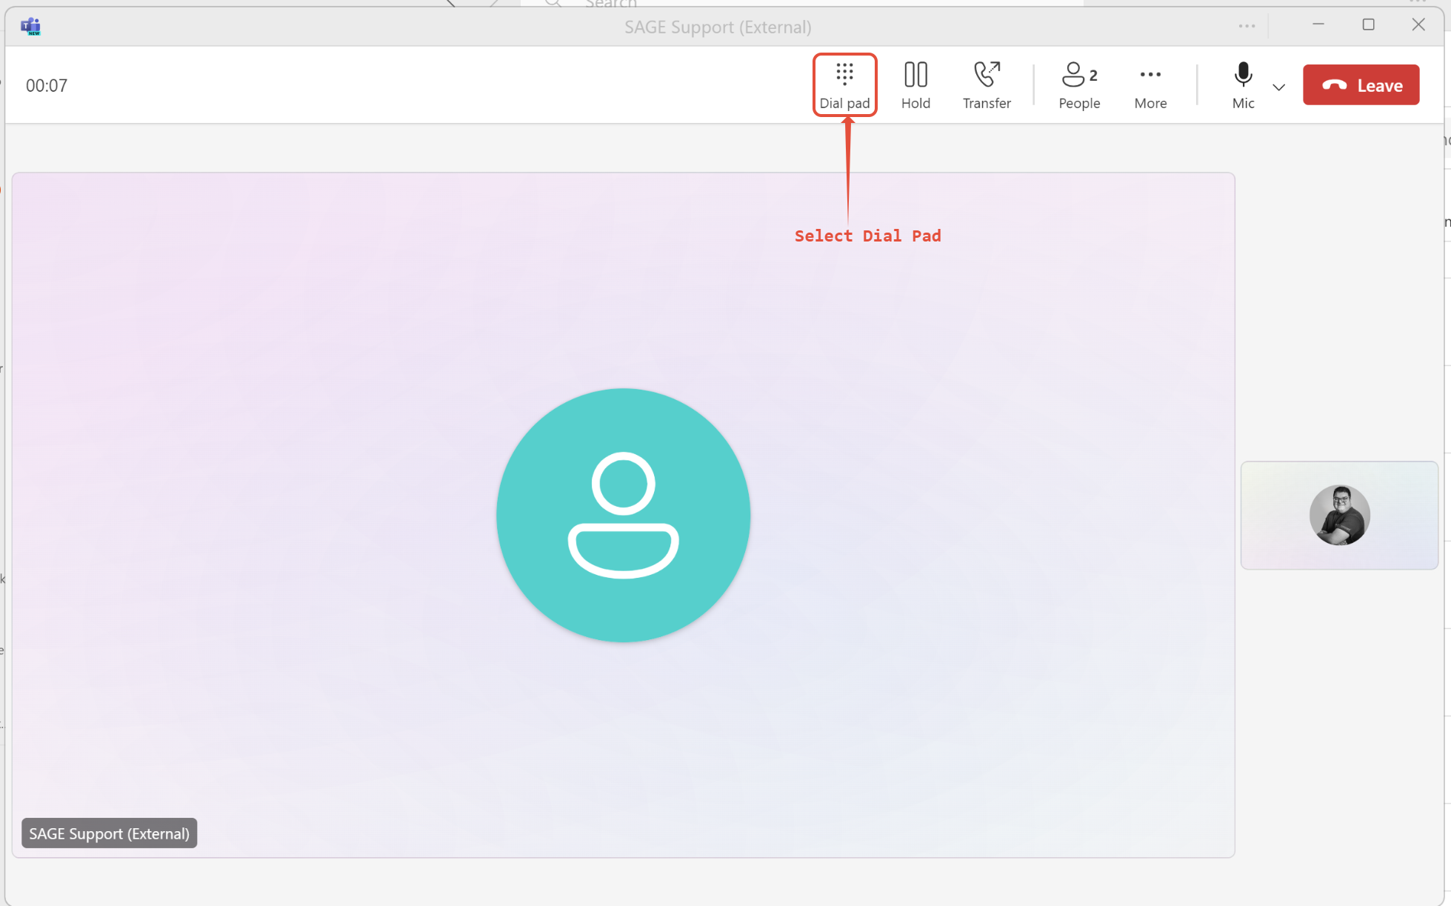The image size is (1451, 906).
Task: Click the SAGE Support (External) window title
Action: pos(717,27)
